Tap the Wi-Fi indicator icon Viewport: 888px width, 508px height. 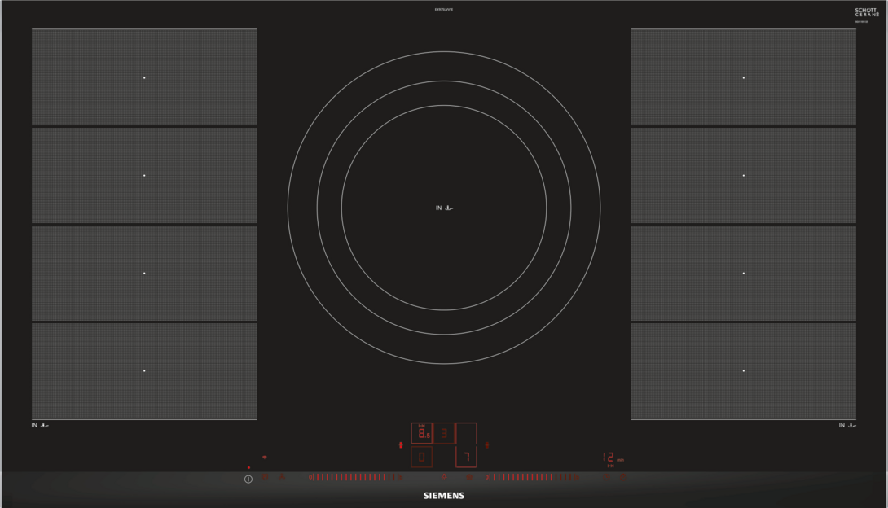pyautogui.click(x=264, y=458)
